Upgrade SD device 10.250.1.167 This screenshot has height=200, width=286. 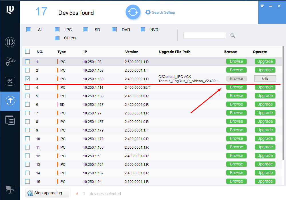tap(265, 104)
